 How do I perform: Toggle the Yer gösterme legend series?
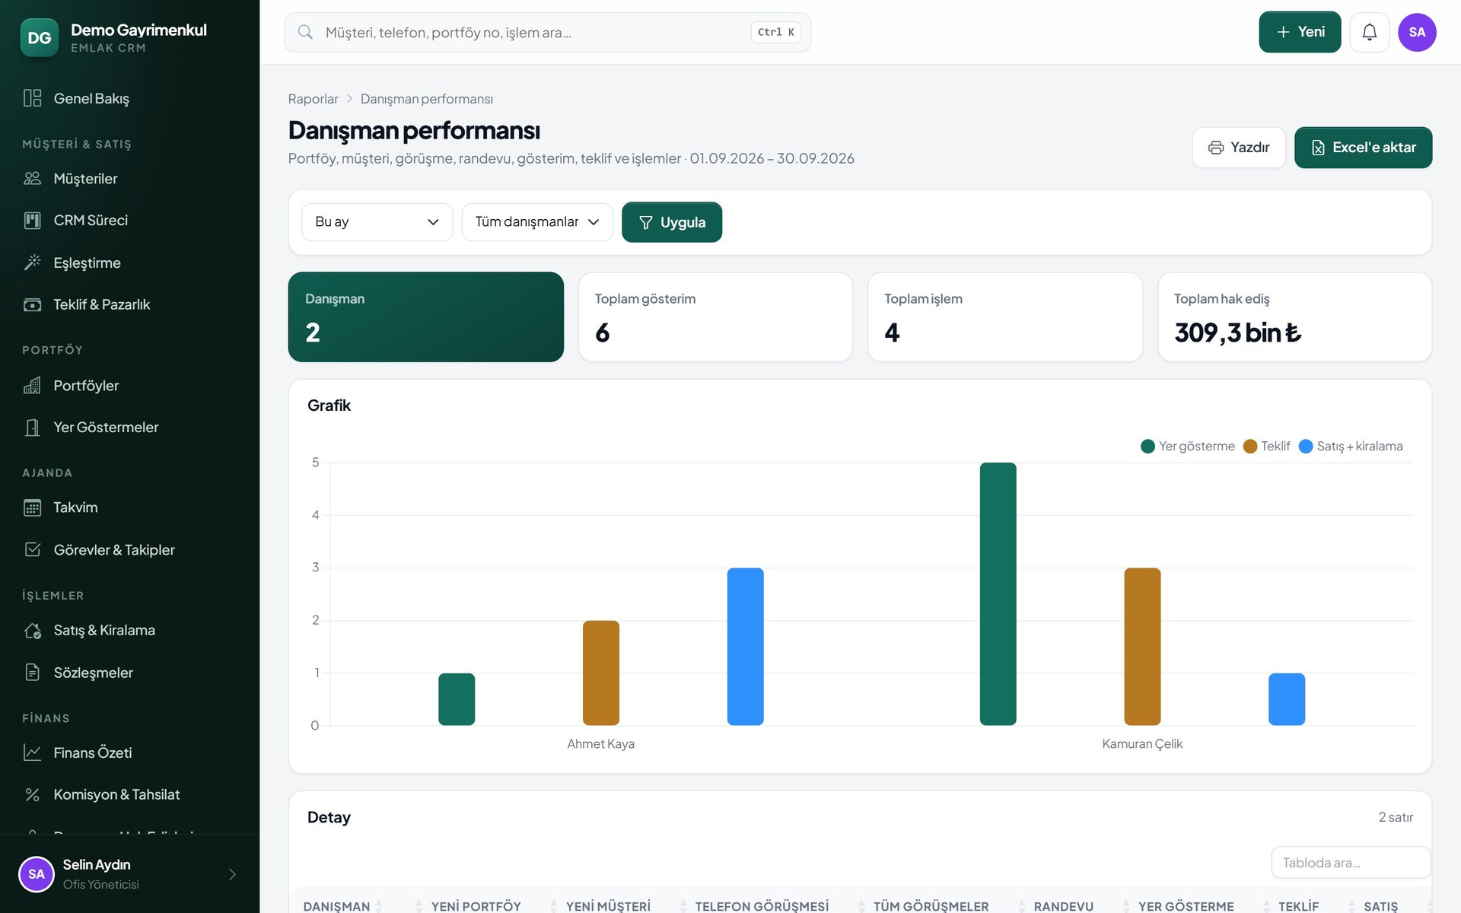[1188, 446]
